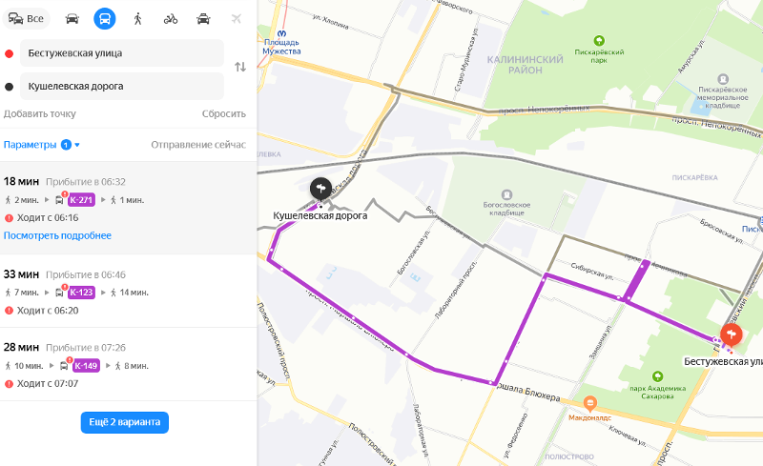
Task: Select the Все all transport modes tab
Action: [27, 19]
